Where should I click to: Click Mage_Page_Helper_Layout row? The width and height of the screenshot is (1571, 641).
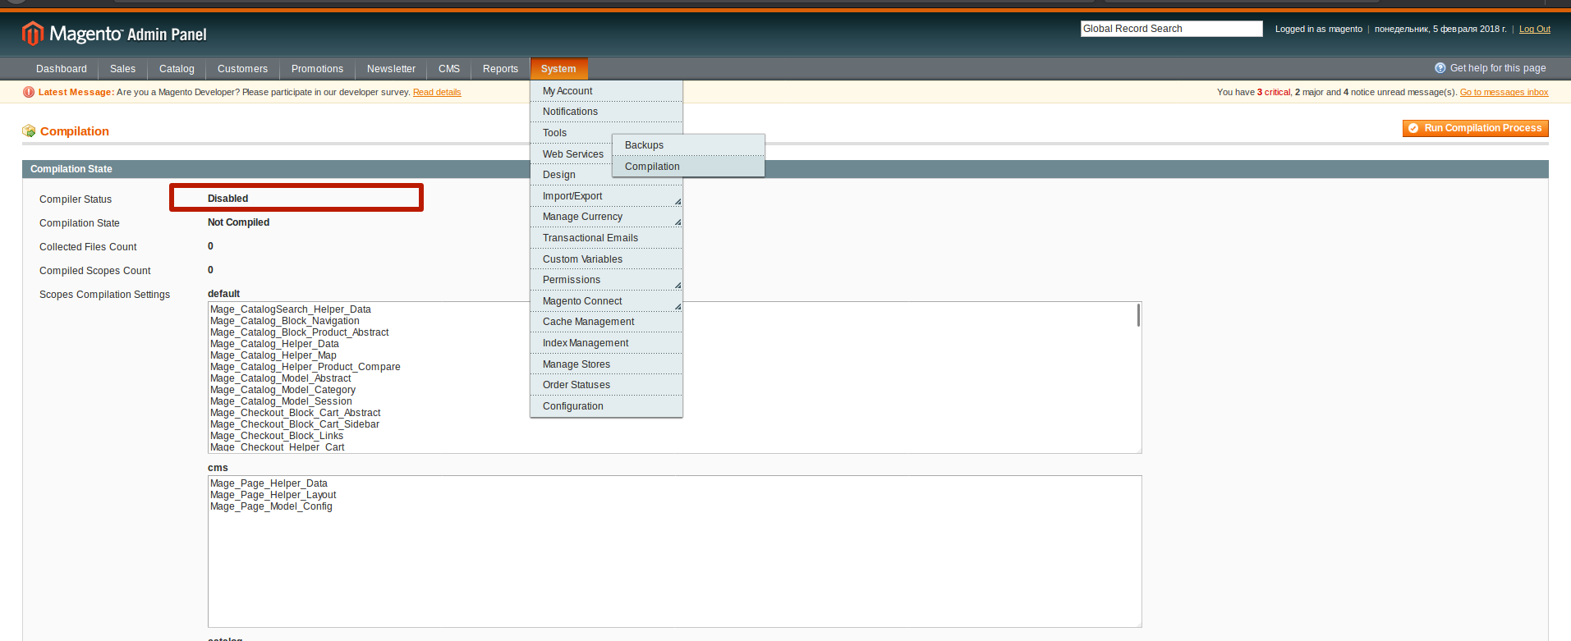273,495
